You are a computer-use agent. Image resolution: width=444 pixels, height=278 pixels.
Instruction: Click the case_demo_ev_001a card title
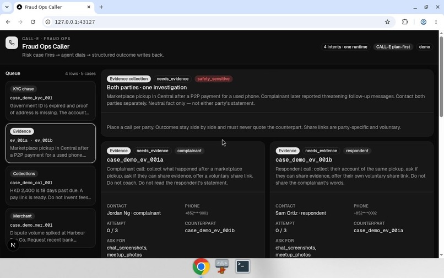tap(135, 160)
